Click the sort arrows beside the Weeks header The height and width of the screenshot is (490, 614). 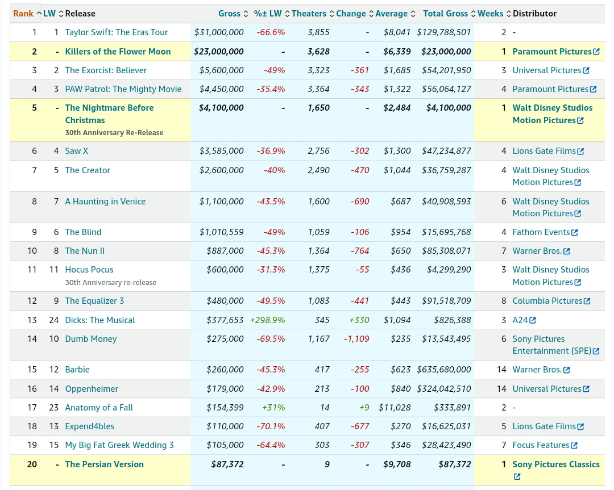click(x=509, y=14)
